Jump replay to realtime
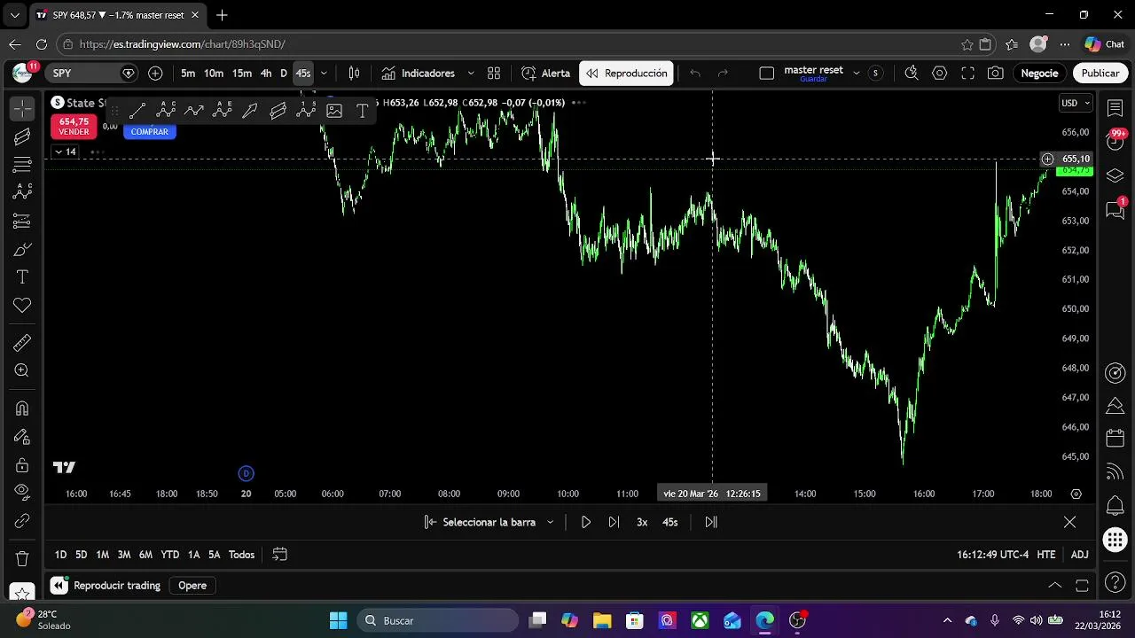Screen dimensions: 1135x638 [x=711, y=523]
